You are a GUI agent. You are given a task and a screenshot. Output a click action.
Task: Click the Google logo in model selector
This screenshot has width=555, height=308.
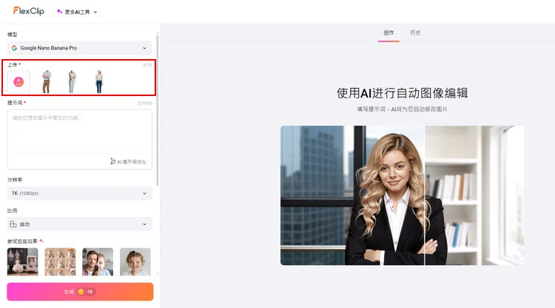point(14,48)
